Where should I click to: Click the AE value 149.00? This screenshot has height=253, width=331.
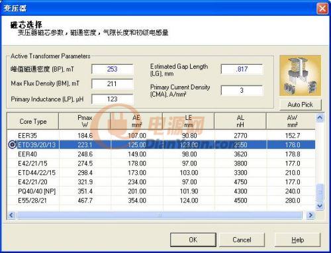tap(137, 154)
